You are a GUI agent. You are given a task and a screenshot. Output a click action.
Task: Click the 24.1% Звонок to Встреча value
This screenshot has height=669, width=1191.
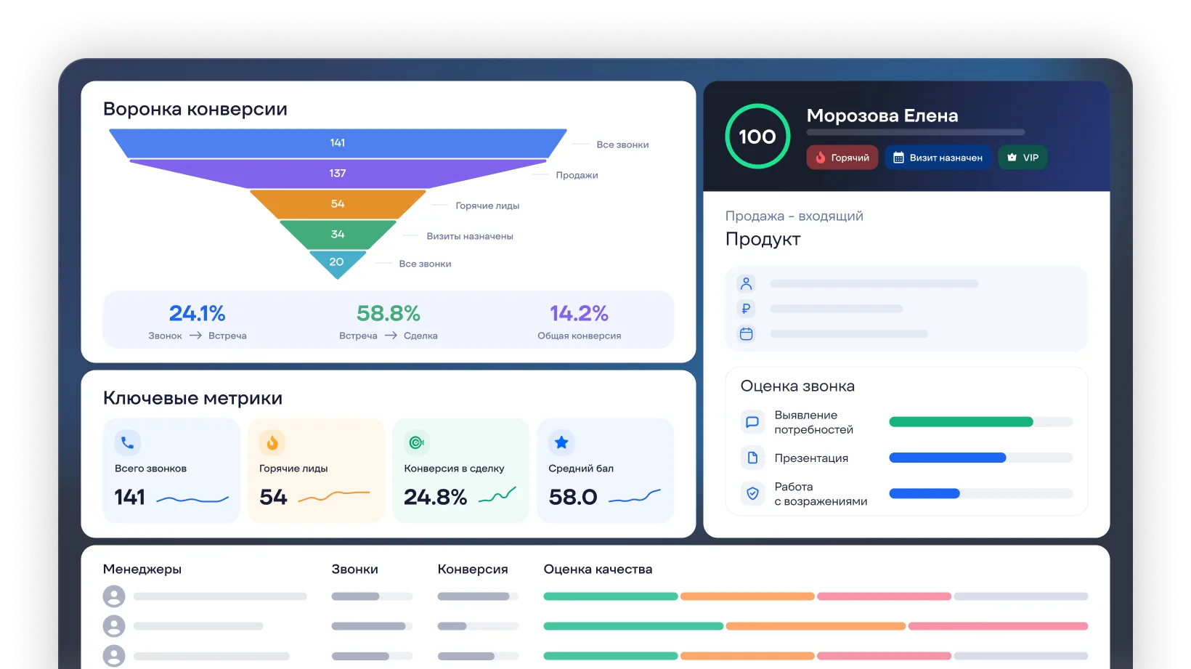(x=197, y=313)
